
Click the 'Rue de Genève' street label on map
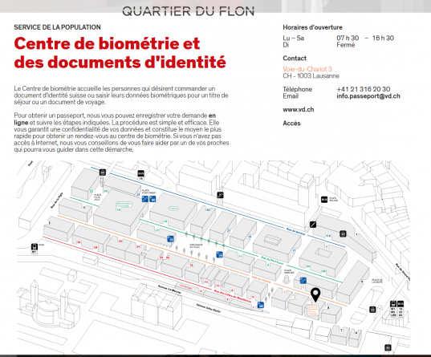point(296,231)
